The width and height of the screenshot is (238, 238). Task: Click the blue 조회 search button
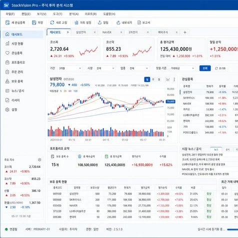point(205,68)
